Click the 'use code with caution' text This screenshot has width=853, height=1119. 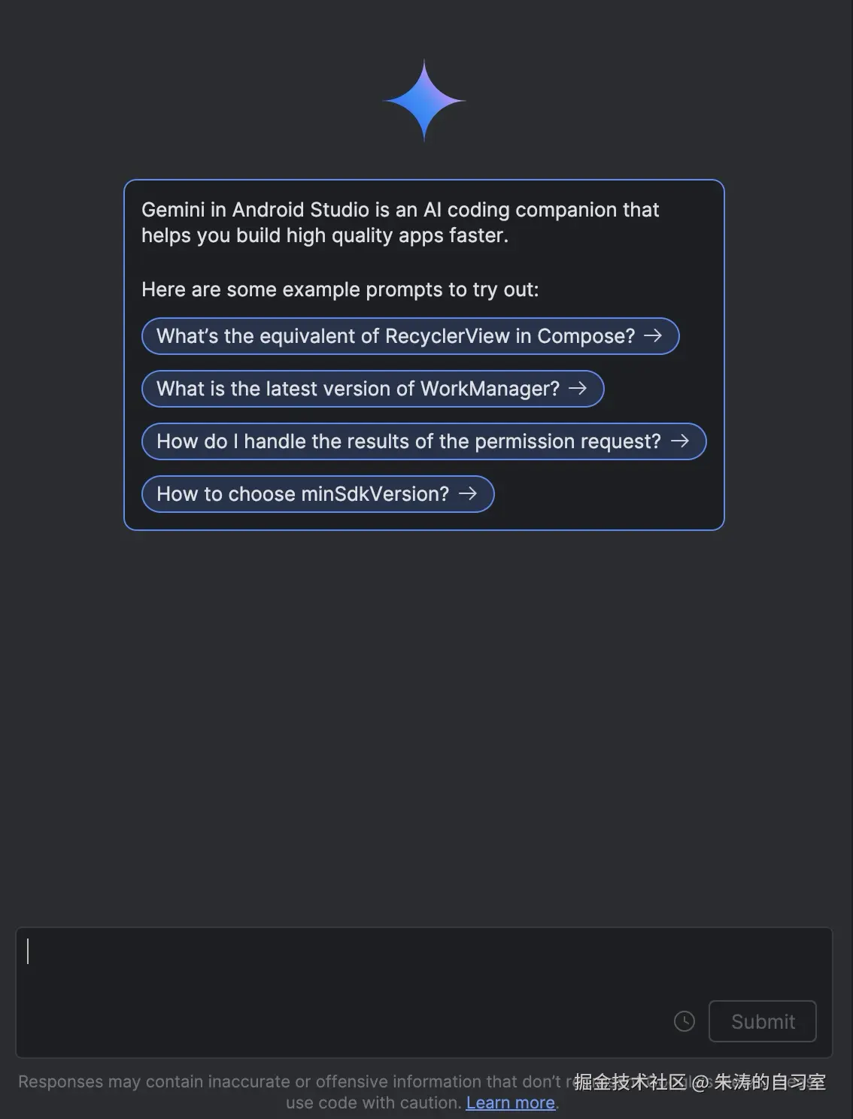[x=373, y=1102]
